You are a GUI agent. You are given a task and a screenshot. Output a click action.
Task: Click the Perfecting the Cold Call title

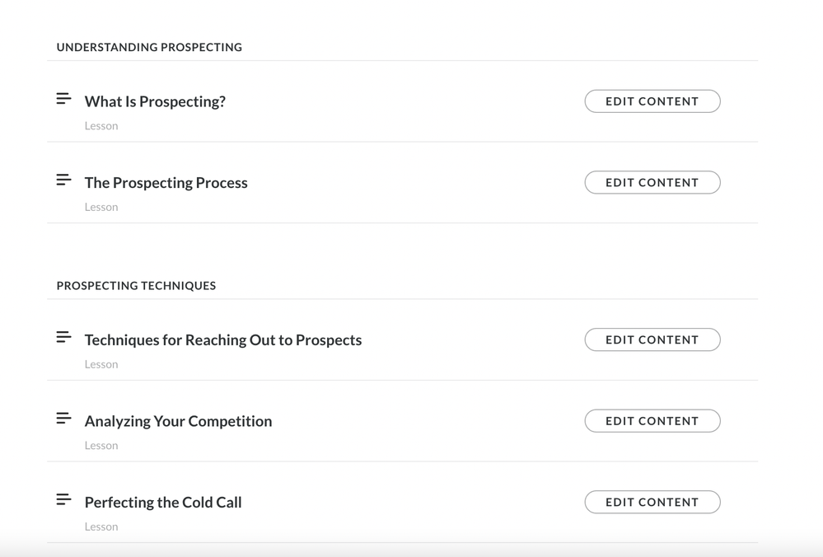point(163,503)
